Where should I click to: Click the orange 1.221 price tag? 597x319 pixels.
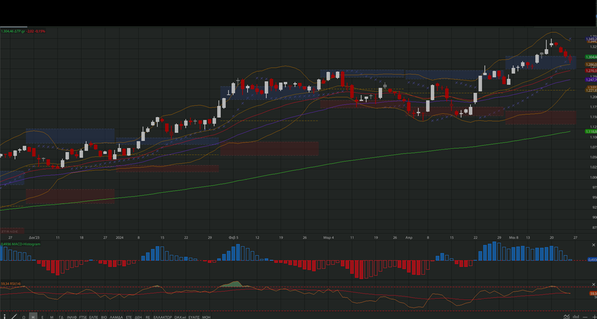click(x=591, y=91)
